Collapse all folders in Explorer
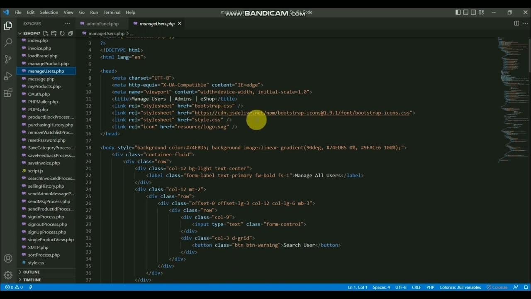 pyautogui.click(x=71, y=33)
